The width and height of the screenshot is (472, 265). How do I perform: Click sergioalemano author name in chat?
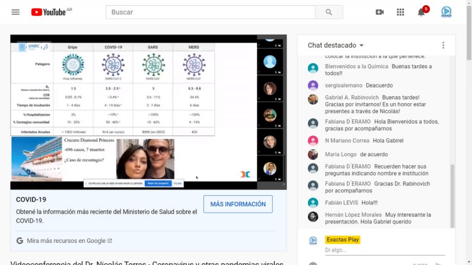[343, 86]
